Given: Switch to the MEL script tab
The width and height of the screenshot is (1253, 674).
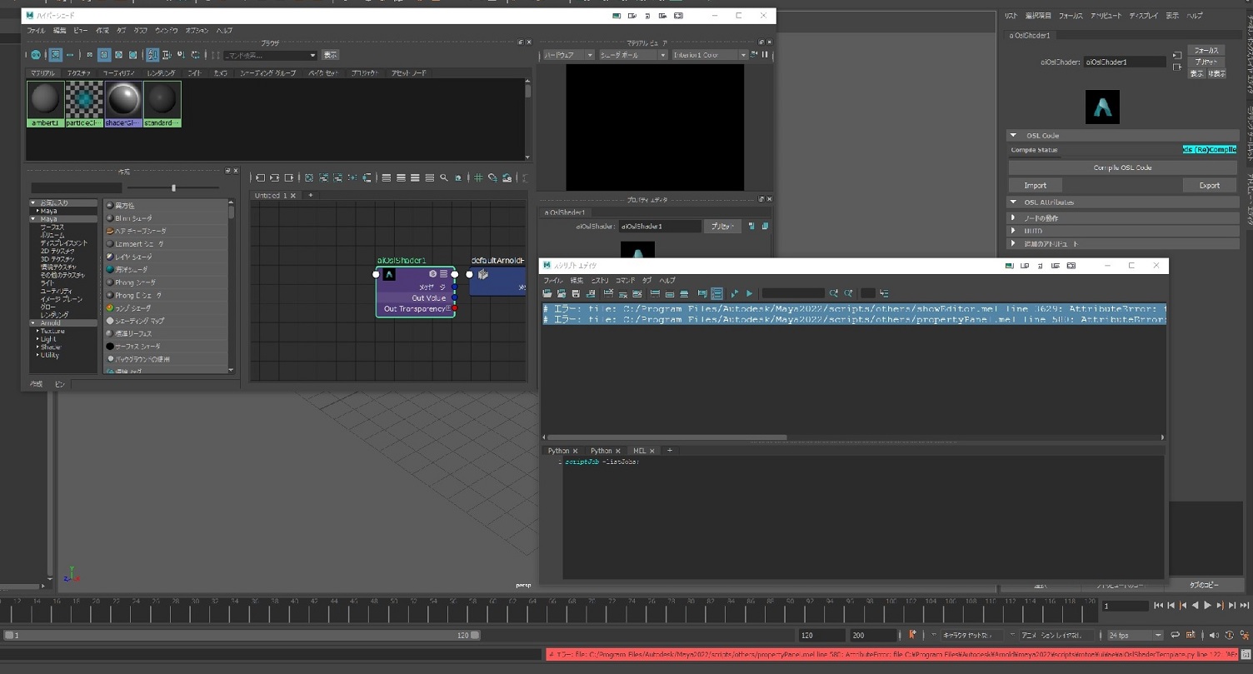Looking at the screenshot, I should click(x=640, y=451).
